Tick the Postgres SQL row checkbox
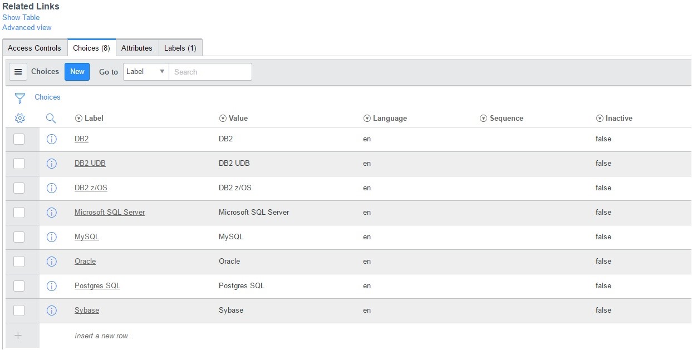 pyautogui.click(x=19, y=286)
